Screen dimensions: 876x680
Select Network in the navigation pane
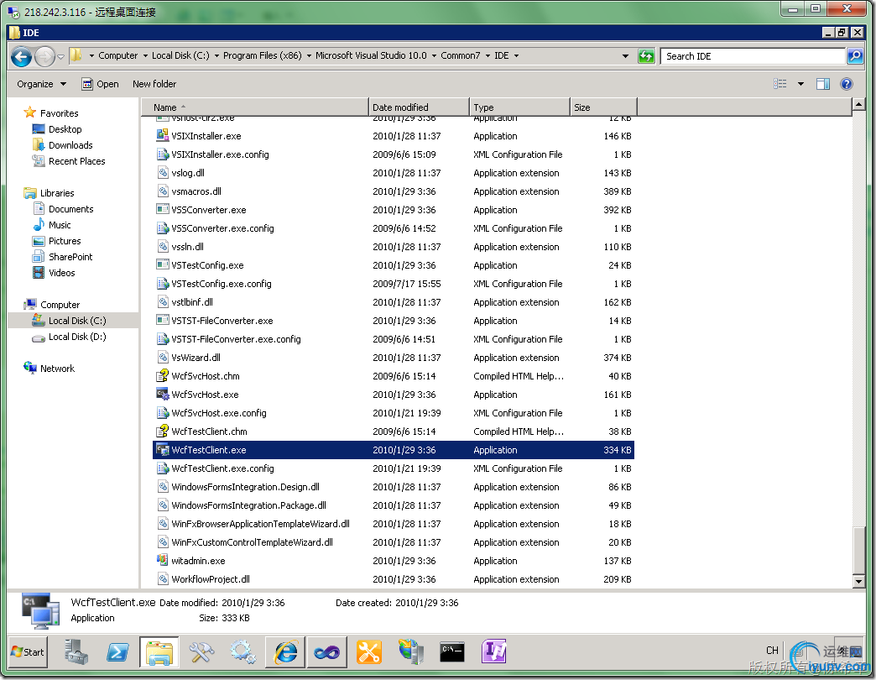(x=57, y=369)
